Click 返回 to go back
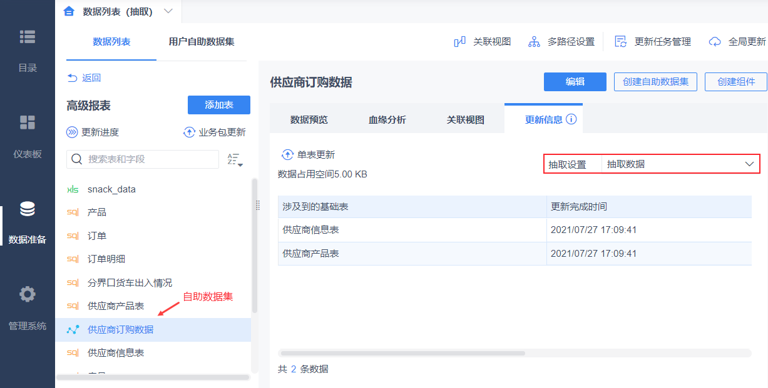 click(84, 78)
